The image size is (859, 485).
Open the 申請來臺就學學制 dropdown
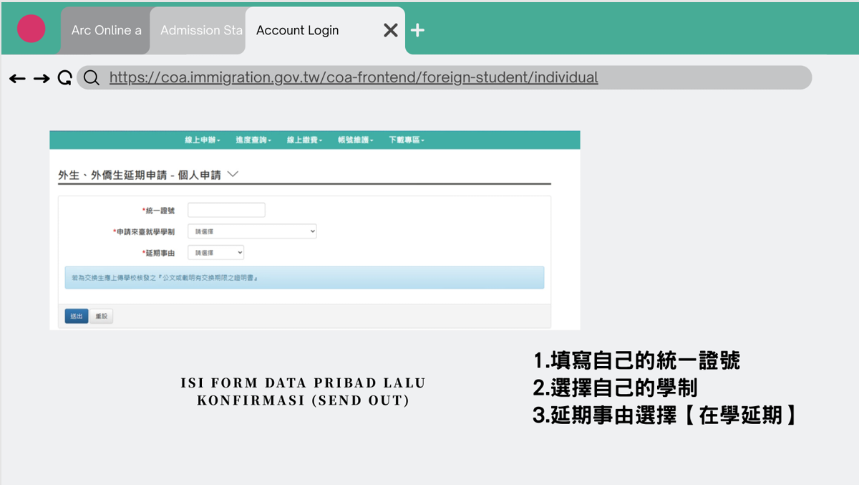coord(252,231)
